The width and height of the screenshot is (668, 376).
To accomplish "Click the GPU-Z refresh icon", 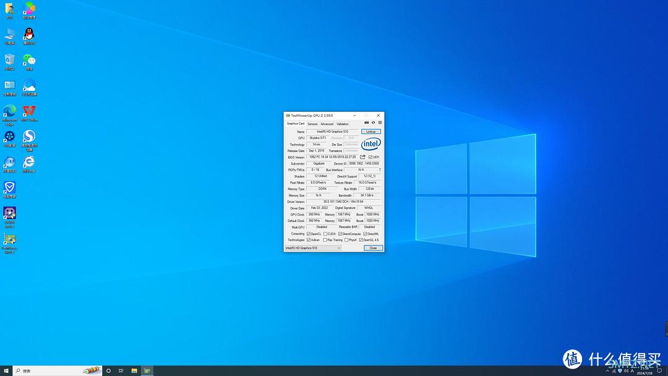I will click(373, 122).
